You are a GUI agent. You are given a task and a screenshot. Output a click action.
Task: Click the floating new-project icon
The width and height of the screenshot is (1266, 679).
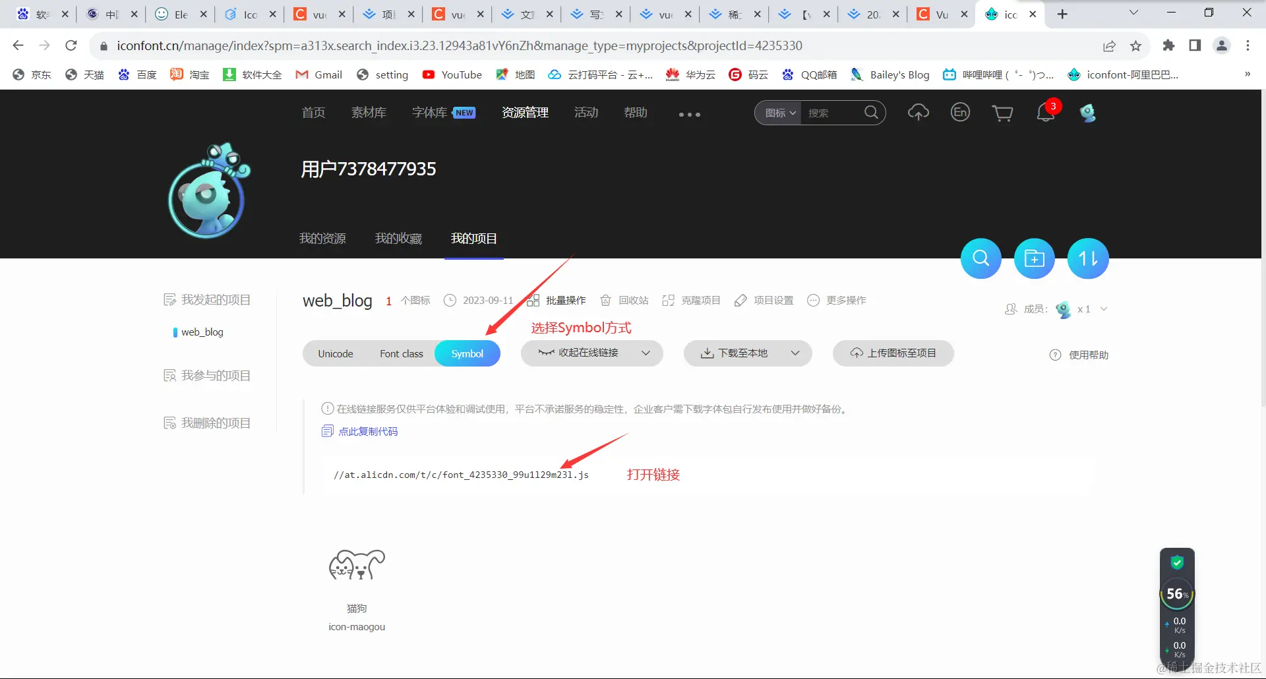tap(1034, 258)
